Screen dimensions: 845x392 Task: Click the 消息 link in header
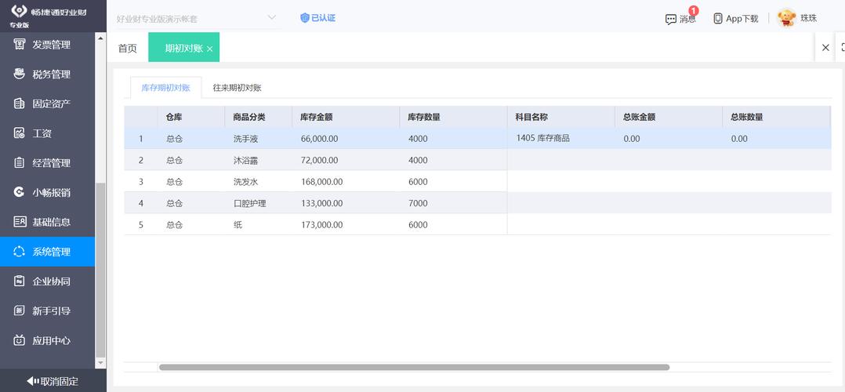[687, 20]
